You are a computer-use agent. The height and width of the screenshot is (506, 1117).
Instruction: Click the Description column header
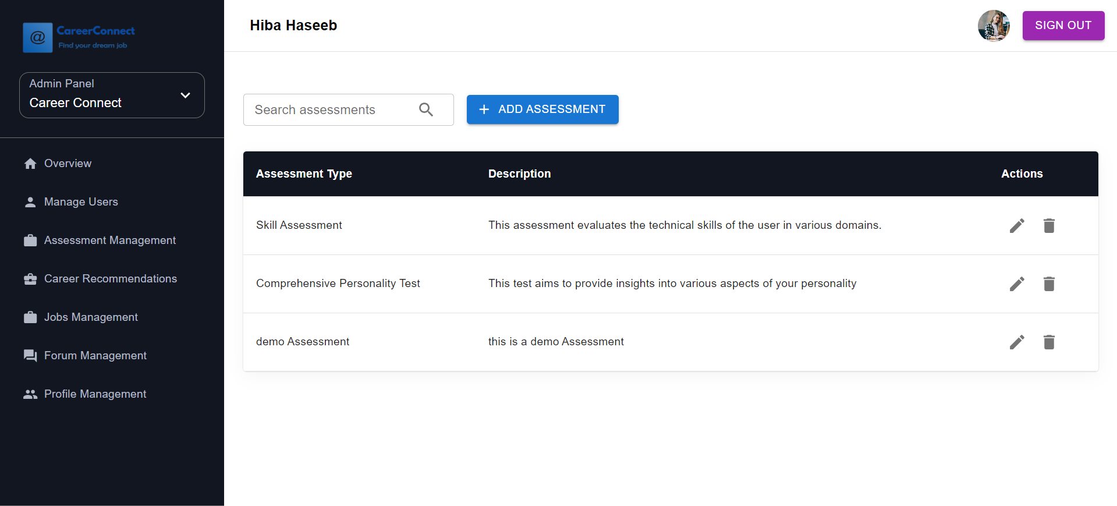click(519, 174)
